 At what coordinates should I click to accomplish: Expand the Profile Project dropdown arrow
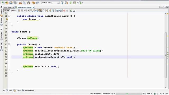pyautogui.click(x=83, y=3)
